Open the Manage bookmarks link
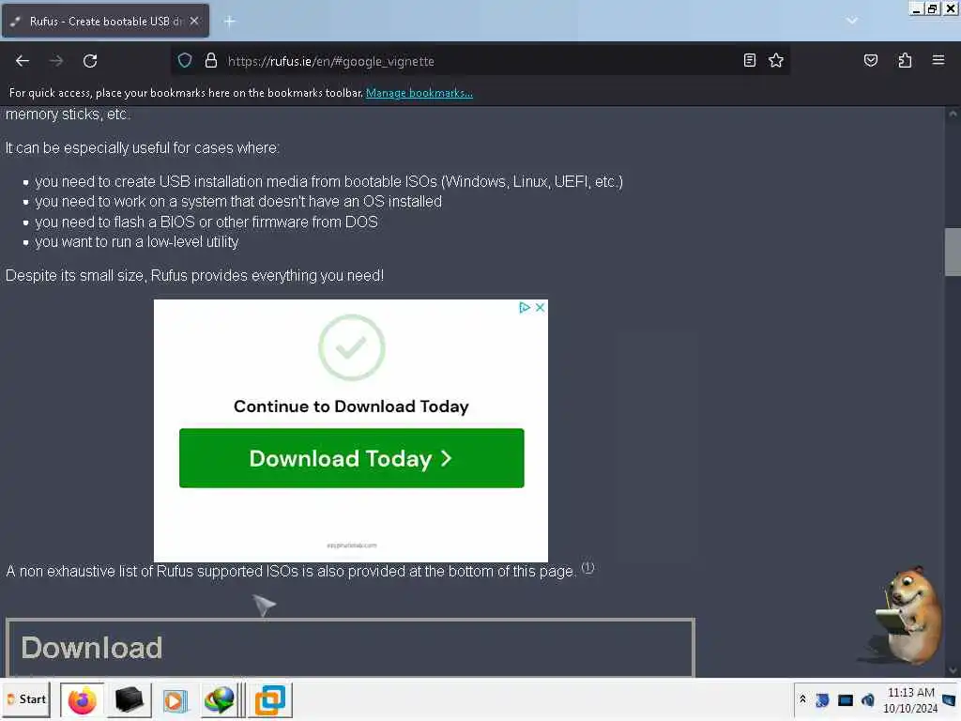 click(x=419, y=93)
